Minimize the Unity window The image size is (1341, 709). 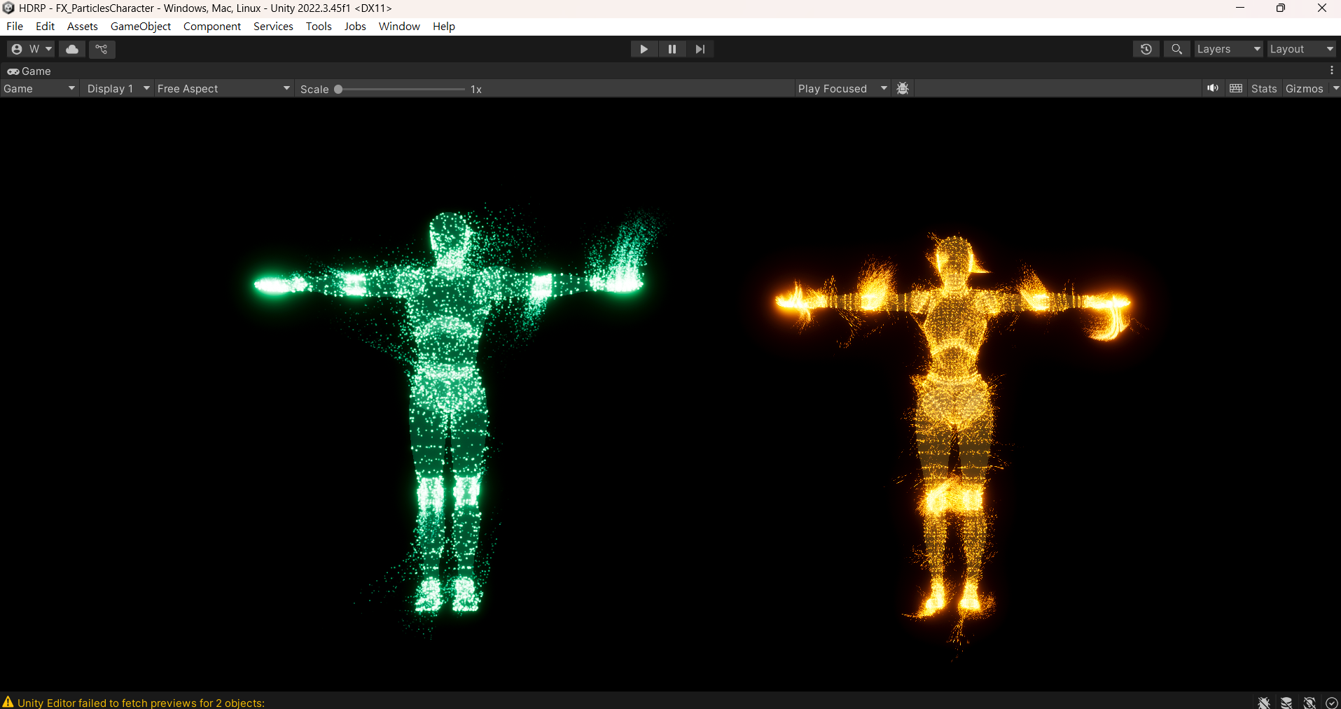(1240, 8)
